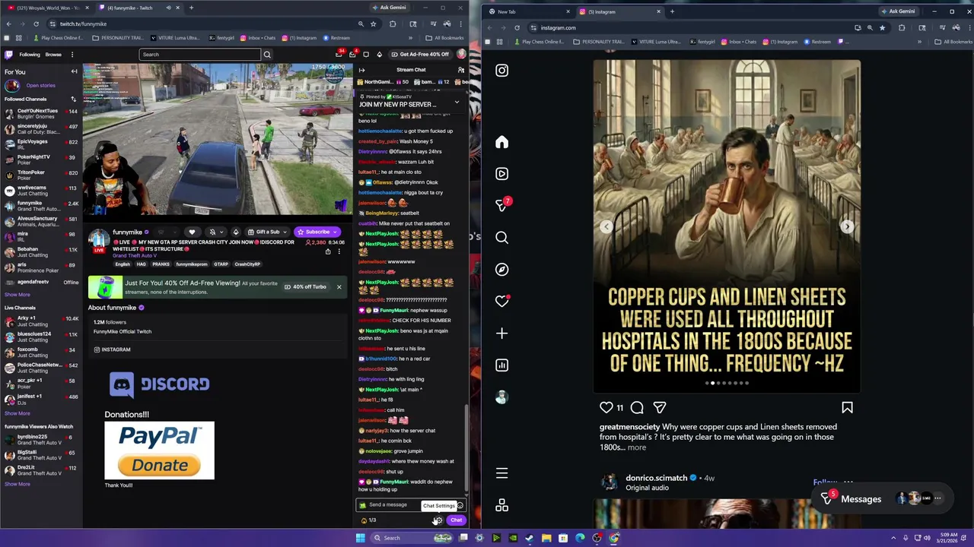Sort Twitch Followed Channels list
This screenshot has height=547, width=974.
73,99
